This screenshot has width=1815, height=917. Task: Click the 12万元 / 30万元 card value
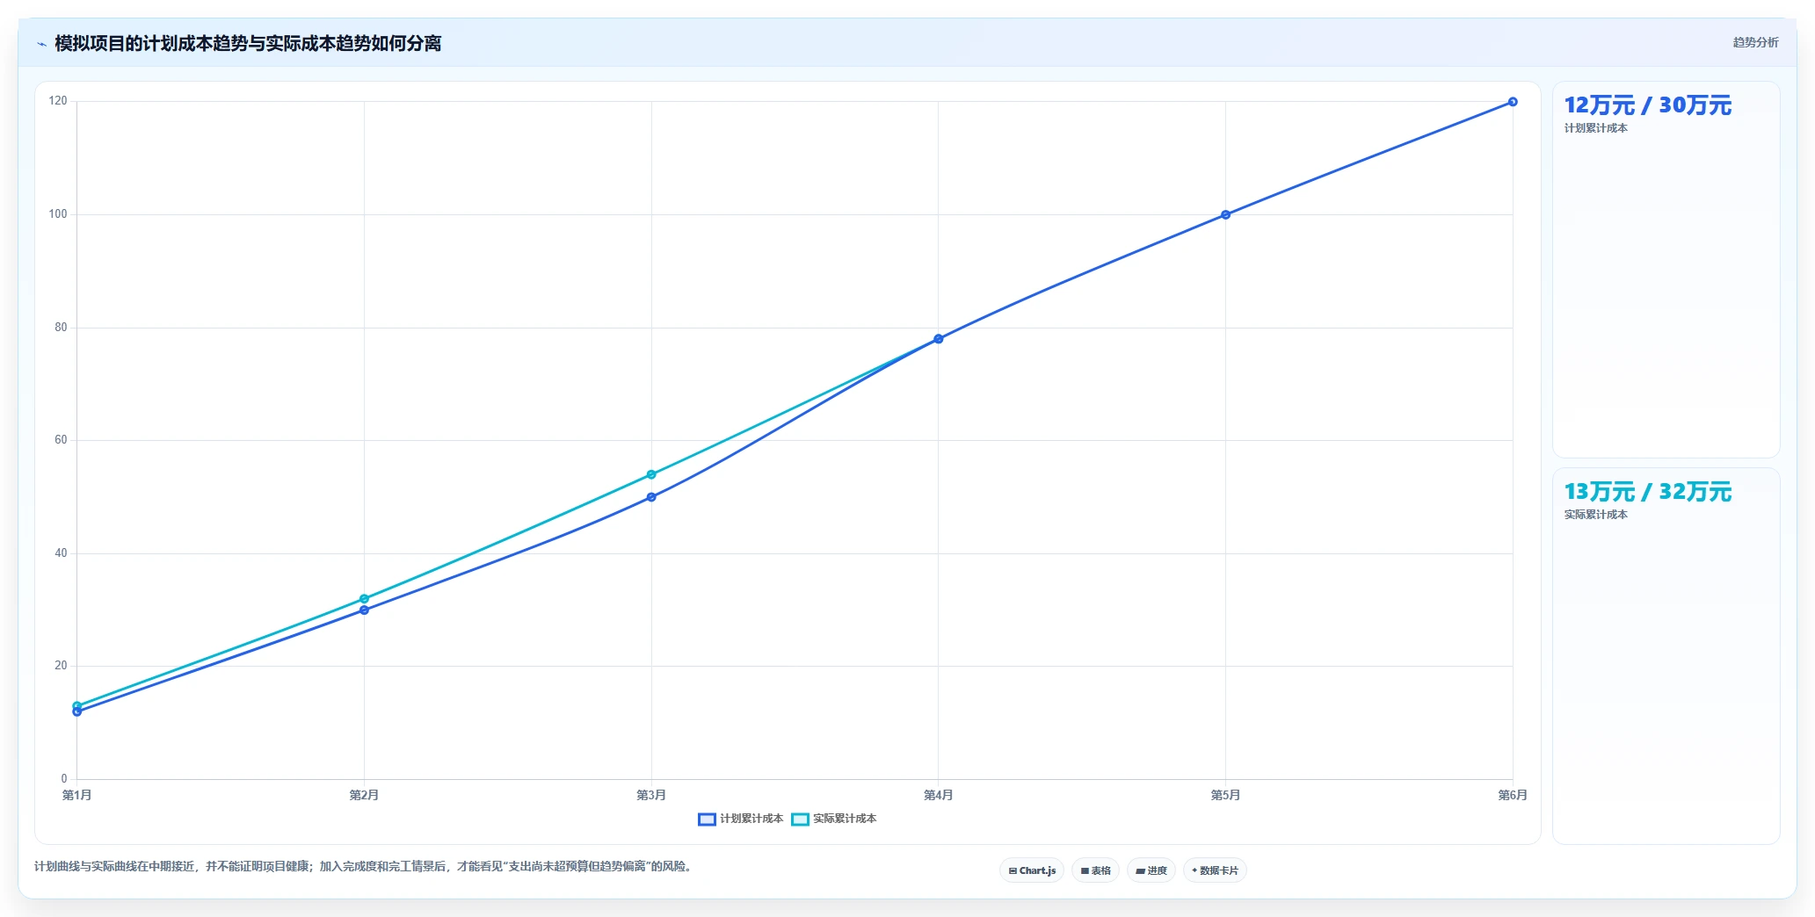pyautogui.click(x=1647, y=105)
